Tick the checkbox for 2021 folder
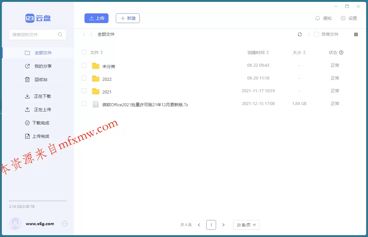 [84, 91]
